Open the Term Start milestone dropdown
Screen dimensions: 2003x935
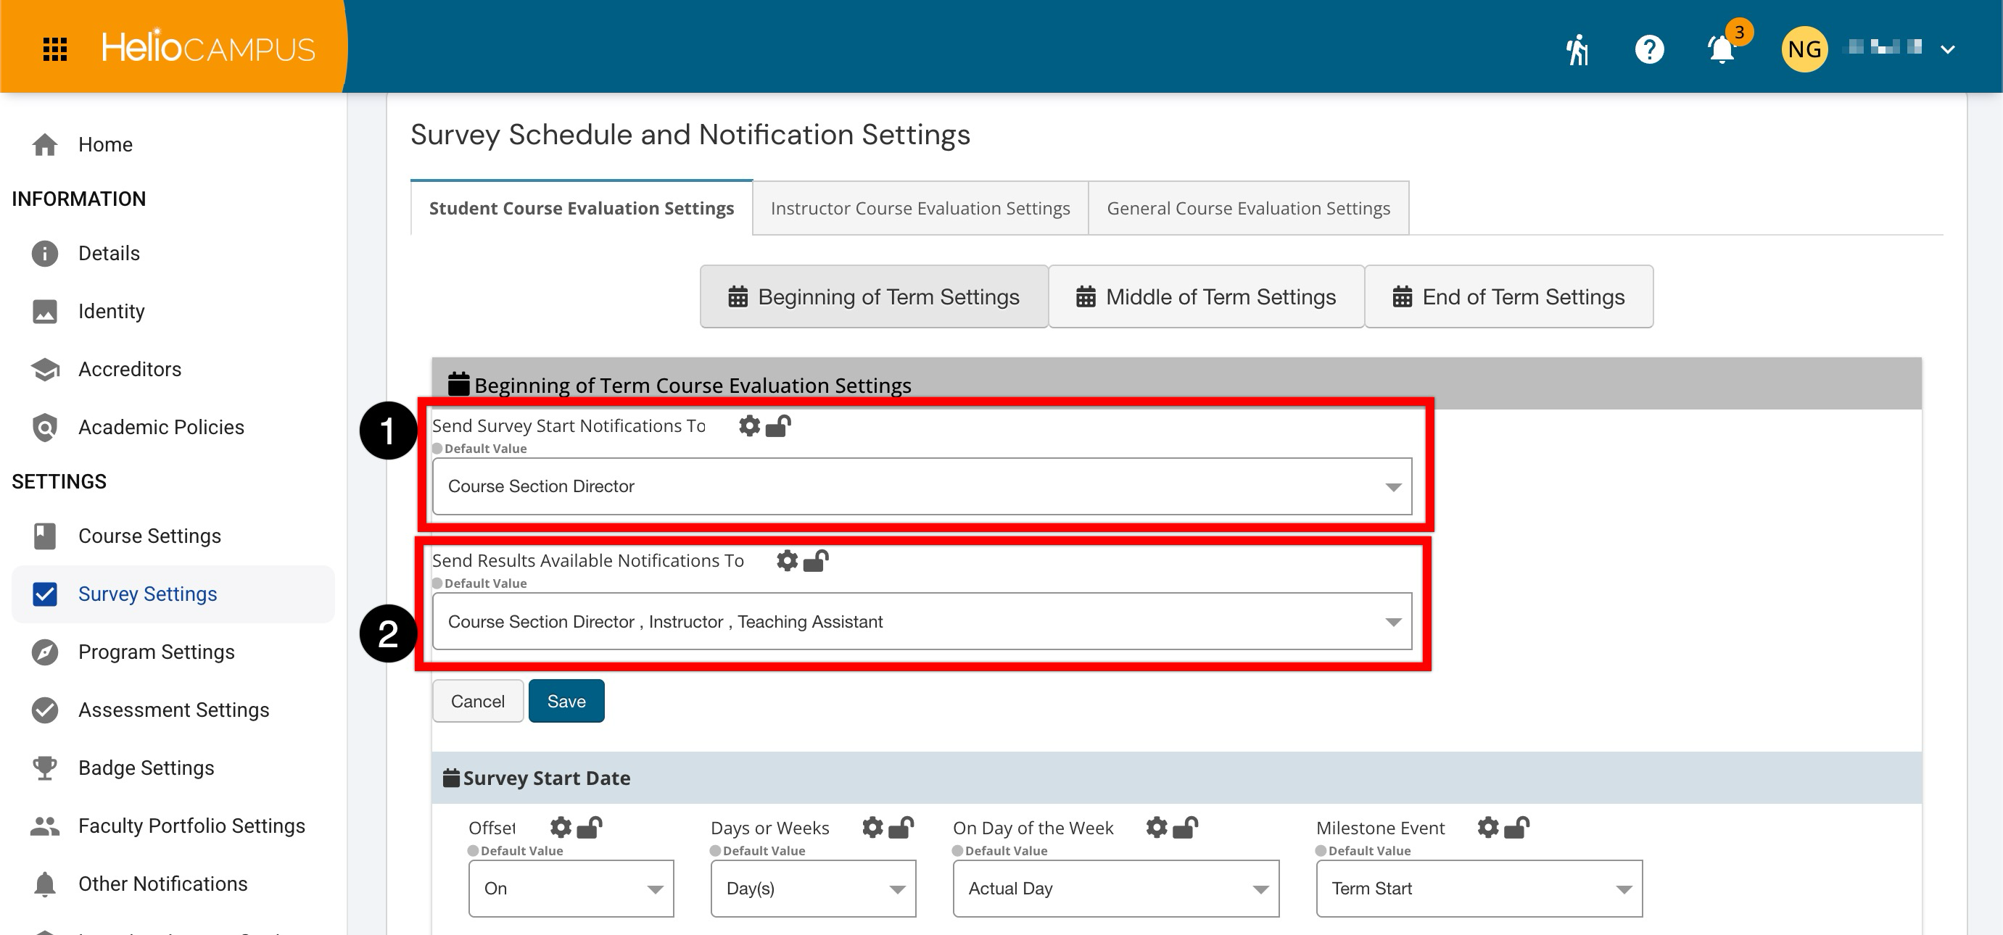point(1479,889)
